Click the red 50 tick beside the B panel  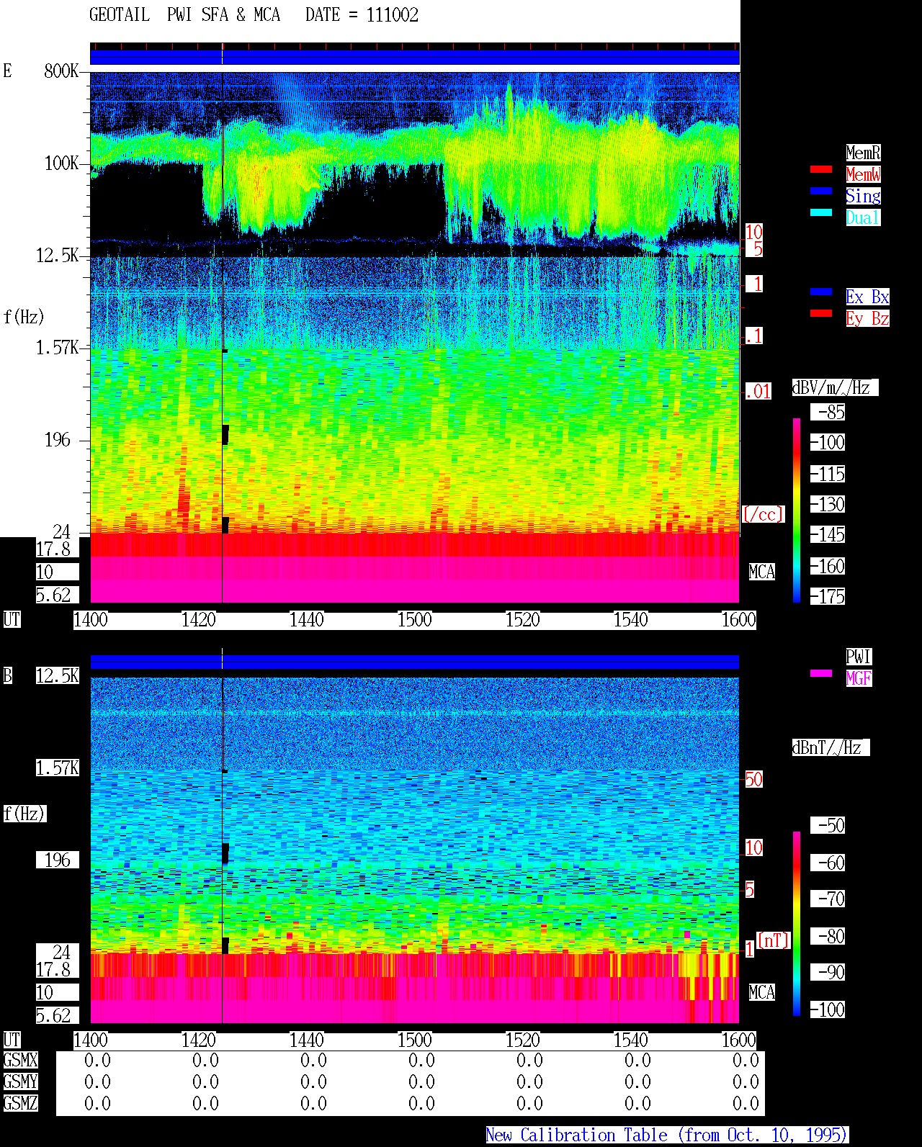[753, 779]
